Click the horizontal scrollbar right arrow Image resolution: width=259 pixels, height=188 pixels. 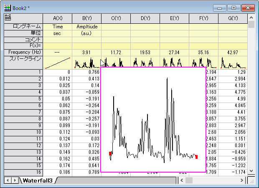[x=241, y=180]
